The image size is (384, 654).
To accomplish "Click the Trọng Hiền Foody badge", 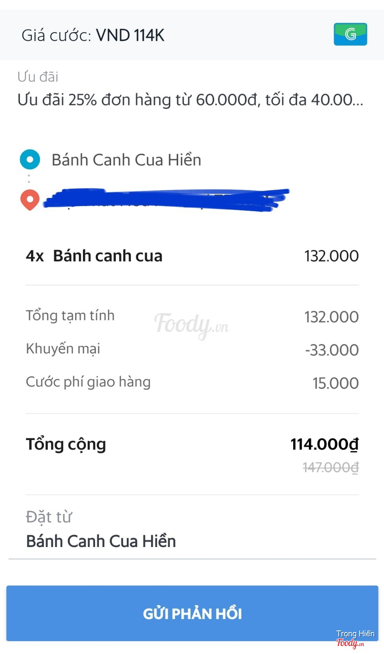I will click(x=355, y=638).
